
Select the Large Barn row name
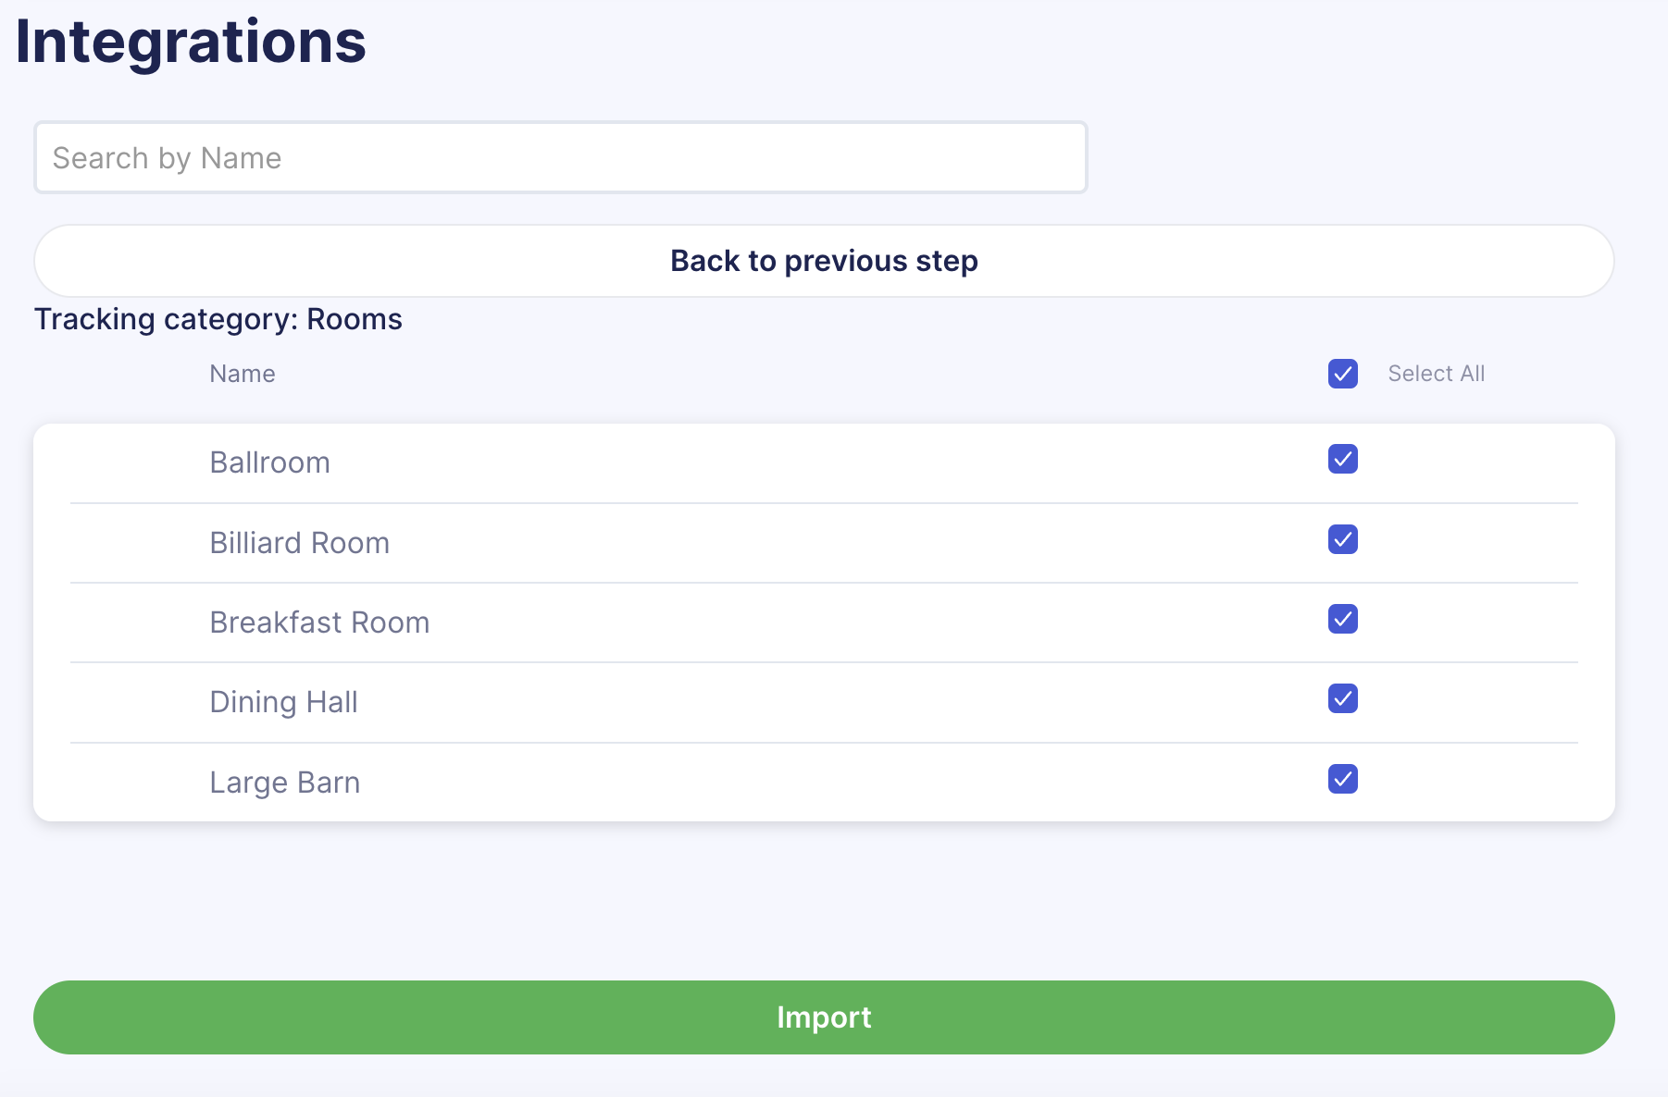pyautogui.click(x=284, y=782)
